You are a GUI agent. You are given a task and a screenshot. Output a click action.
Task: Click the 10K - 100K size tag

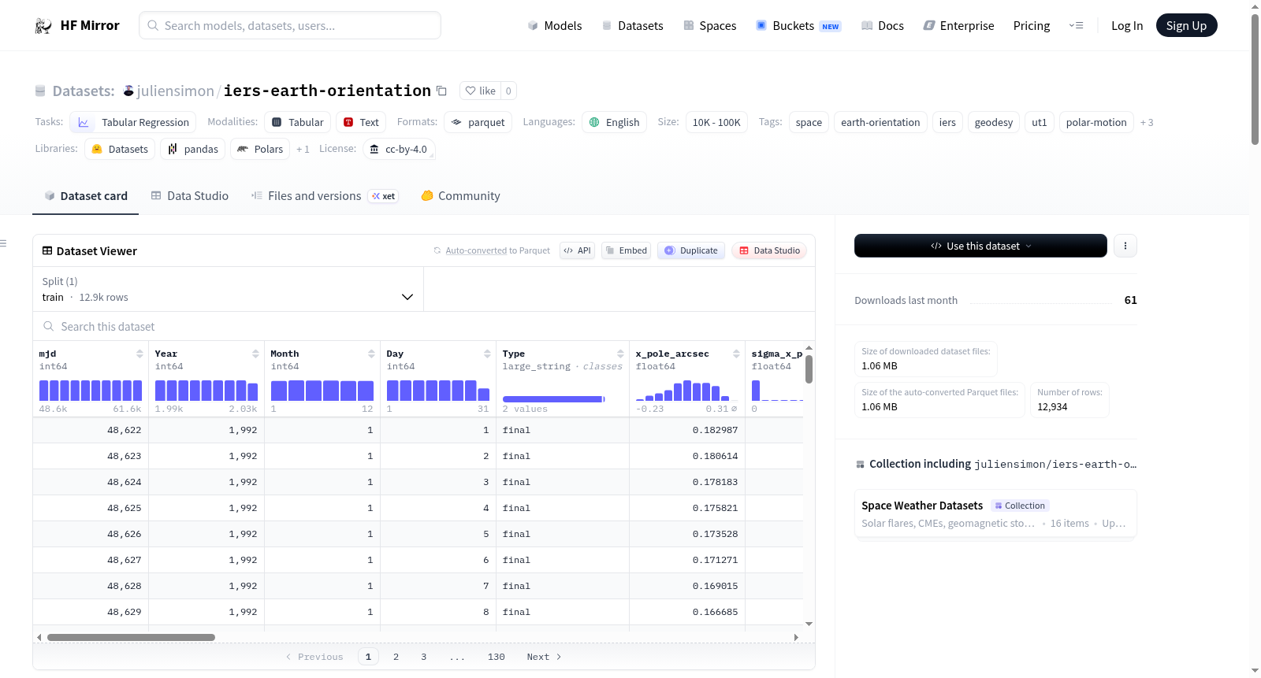tap(716, 122)
